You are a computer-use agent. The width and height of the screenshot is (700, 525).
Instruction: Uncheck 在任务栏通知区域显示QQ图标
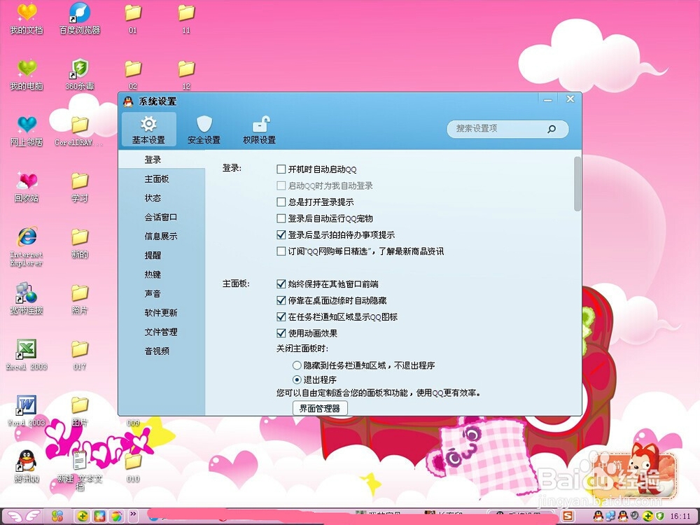pos(281,317)
